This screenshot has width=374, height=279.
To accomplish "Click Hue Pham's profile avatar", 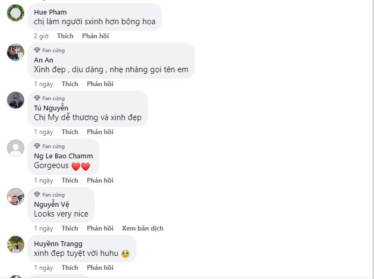I will pos(16,12).
